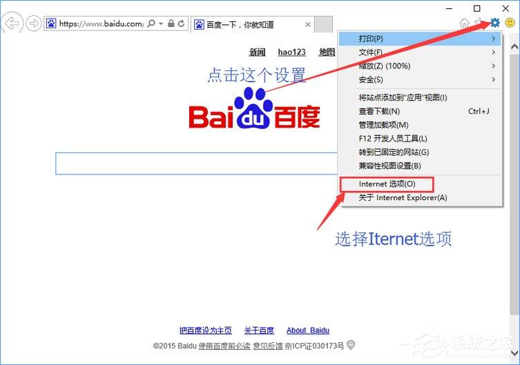Select 查看下载(N) menu item
The height and width of the screenshot is (365, 520).
click(x=420, y=111)
